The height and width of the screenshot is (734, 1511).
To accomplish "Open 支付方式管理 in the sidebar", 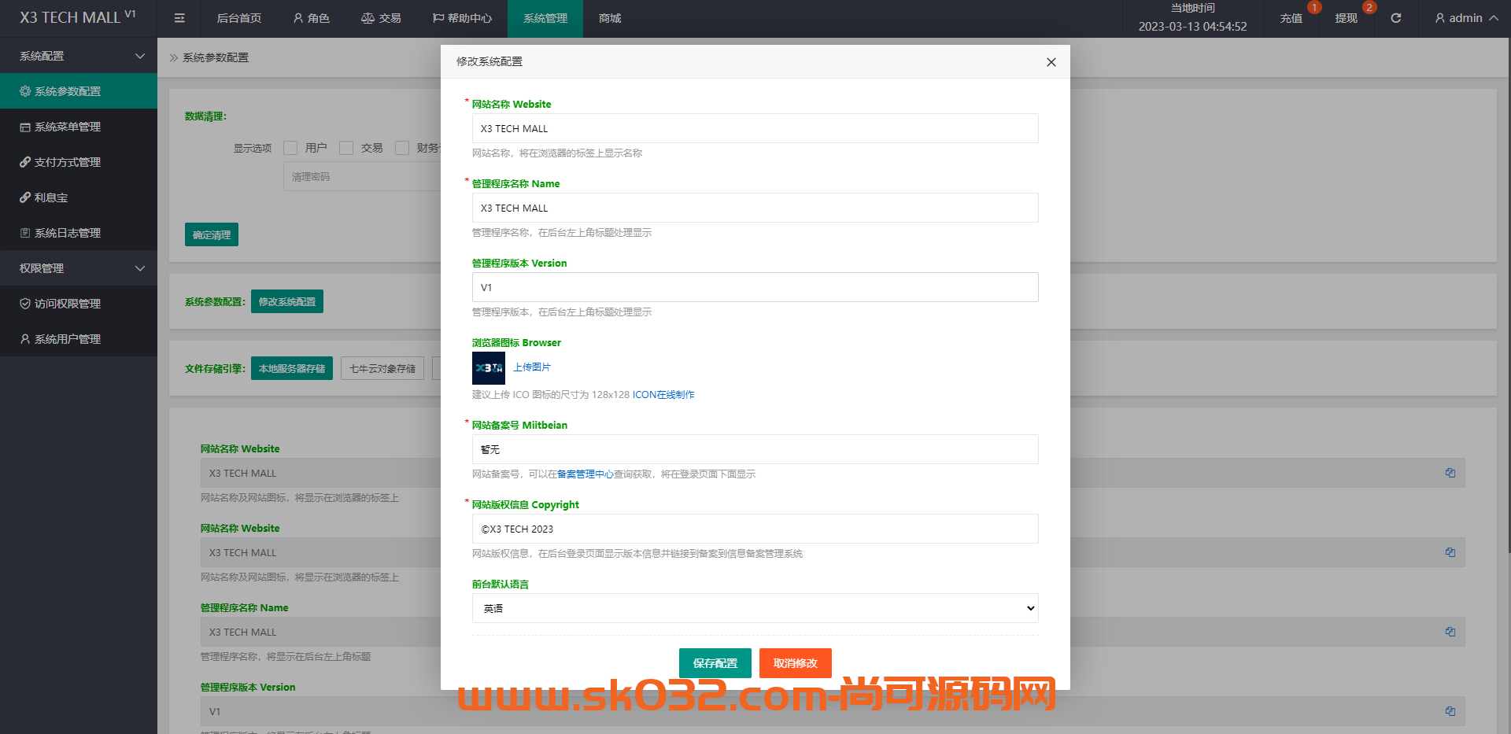I will pyautogui.click(x=79, y=162).
